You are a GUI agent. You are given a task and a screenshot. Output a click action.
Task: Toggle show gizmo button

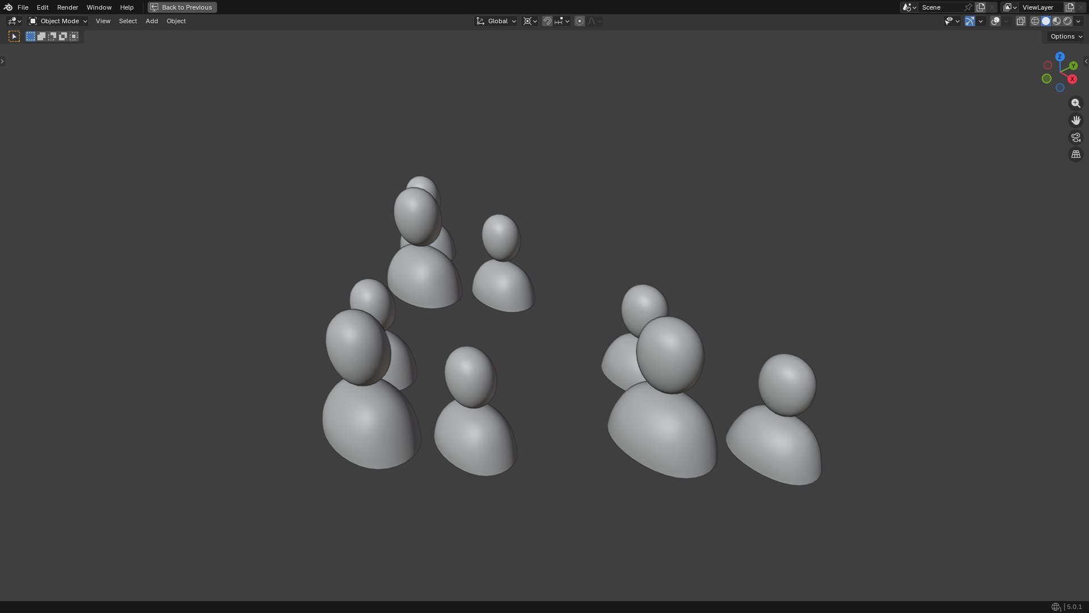[x=970, y=21]
